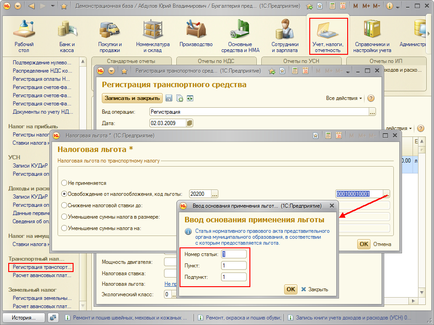Open date picker calendar next to 02.03.2009
Image resolution: width=434 pixels, height=325 pixels.
(189, 123)
